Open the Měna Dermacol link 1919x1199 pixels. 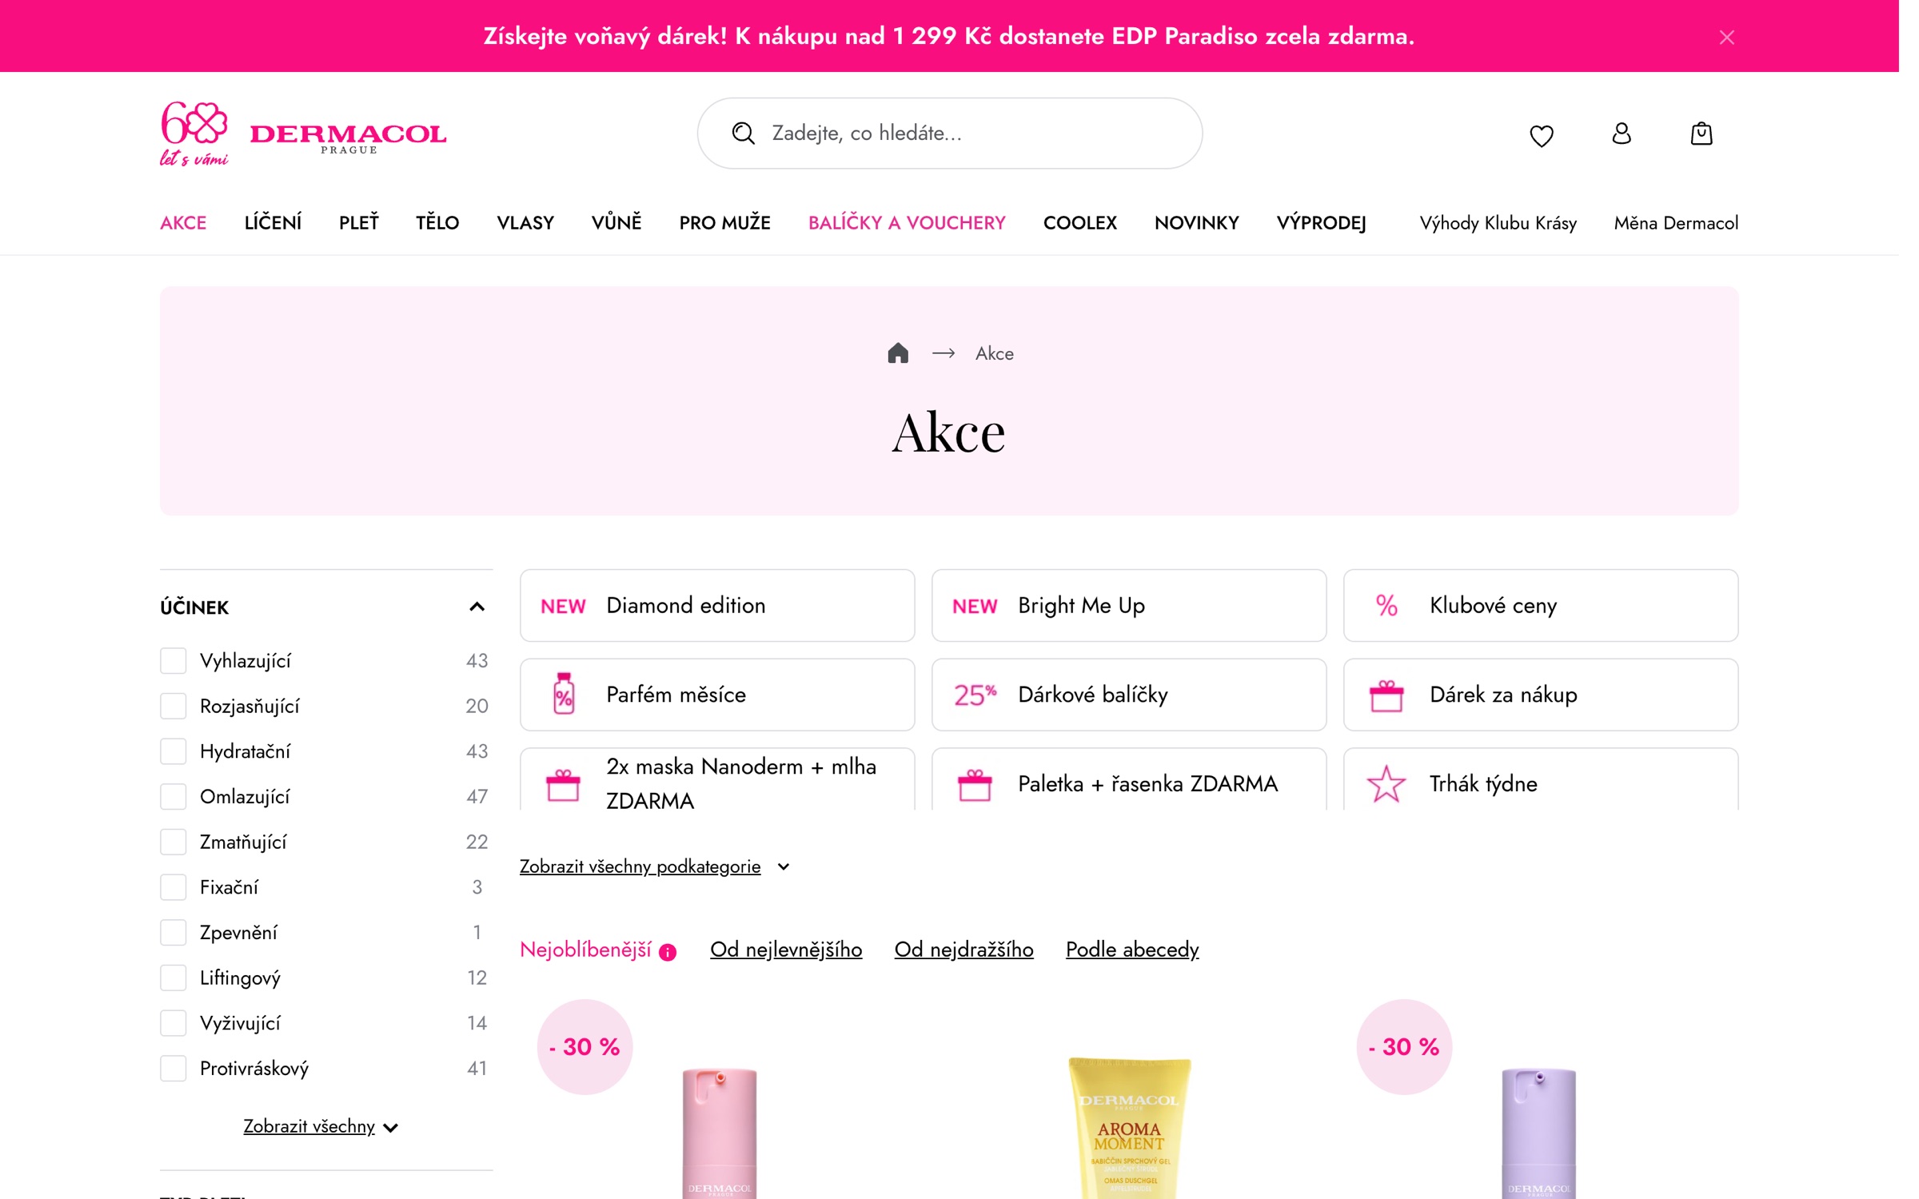1676,223
